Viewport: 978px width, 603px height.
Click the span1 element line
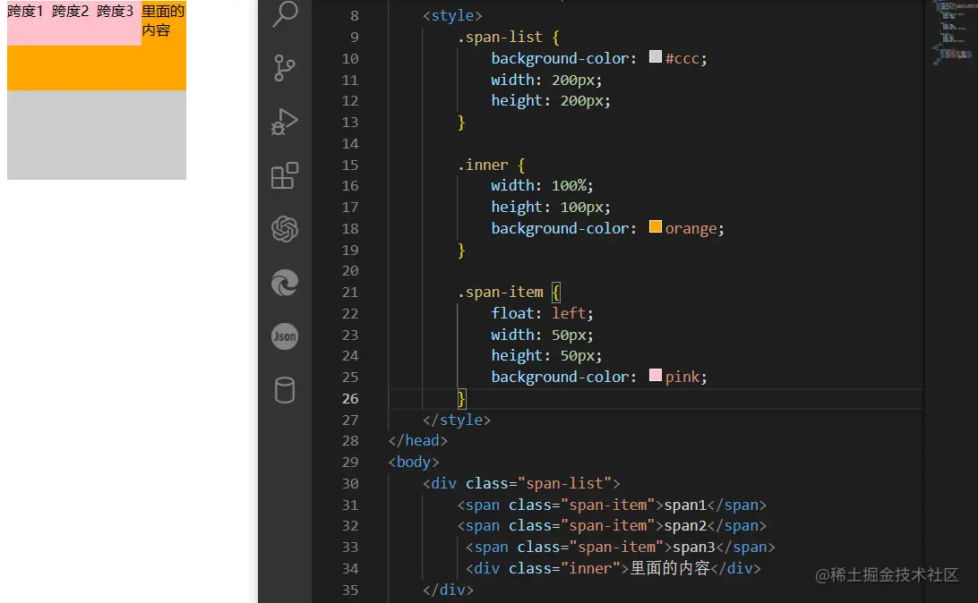pos(612,505)
